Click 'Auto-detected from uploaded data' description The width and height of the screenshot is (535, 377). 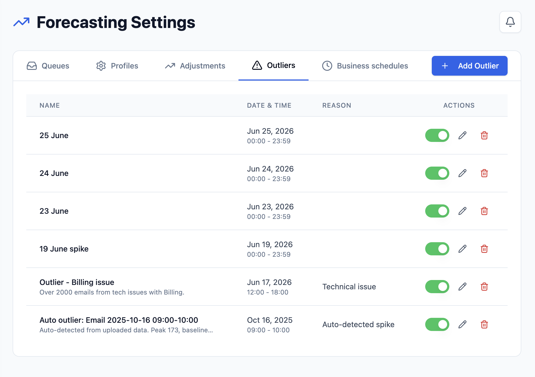(x=126, y=330)
